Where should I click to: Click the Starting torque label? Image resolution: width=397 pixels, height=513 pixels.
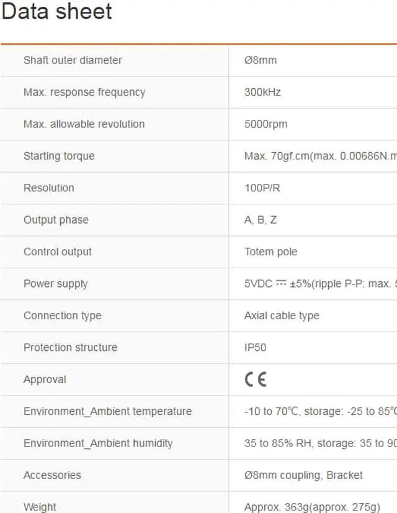[59, 156]
